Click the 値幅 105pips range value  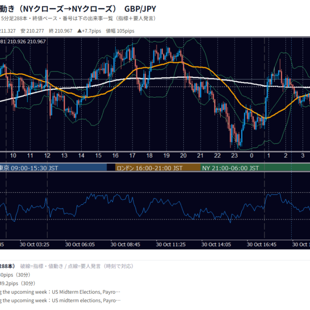120,31
